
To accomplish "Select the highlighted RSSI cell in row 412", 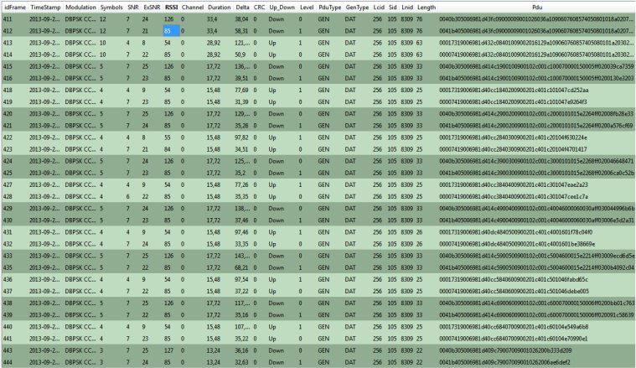I will [171, 29].
